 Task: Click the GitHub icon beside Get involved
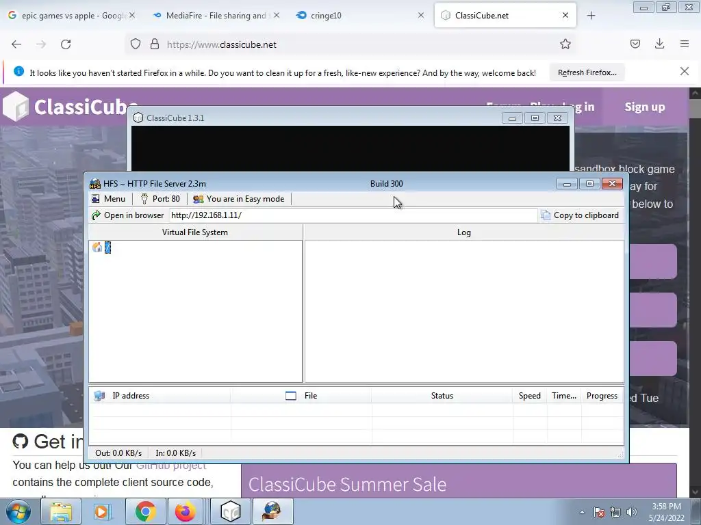pyautogui.click(x=21, y=442)
